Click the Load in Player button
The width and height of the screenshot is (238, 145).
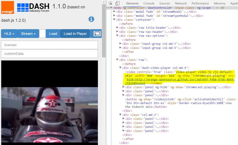[75, 34]
